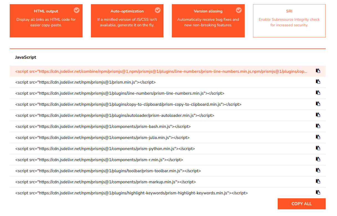Select the prism-autoloader.min.js script text
337x216 pixels.
[115, 115]
